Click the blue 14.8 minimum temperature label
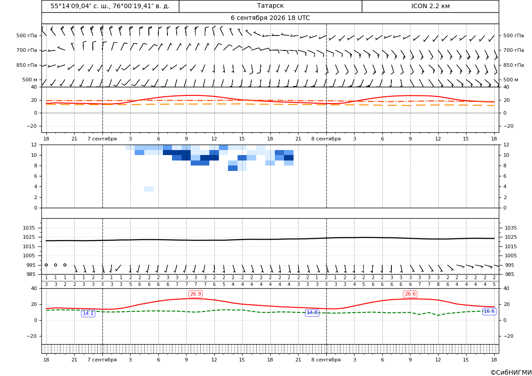Screen dimensions: 532x376 312,313
